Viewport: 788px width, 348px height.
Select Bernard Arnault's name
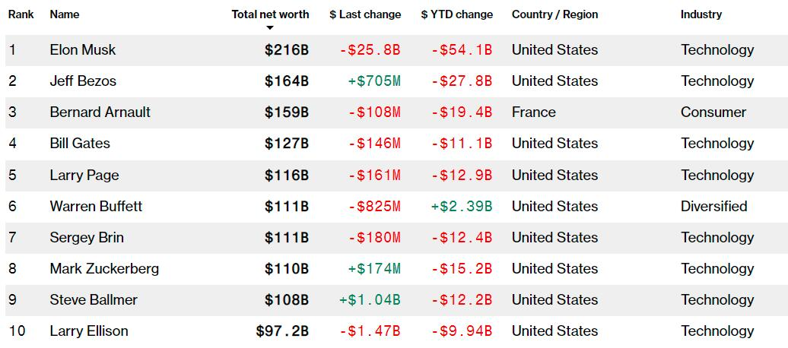[x=100, y=112]
